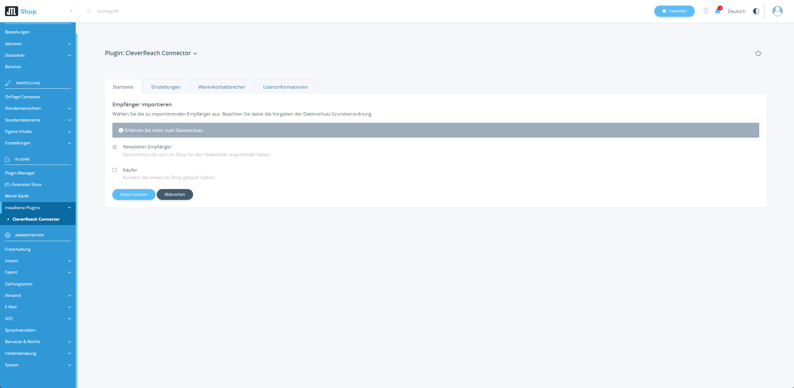Viewport: 794px width, 388px height.
Task: Open Zahlungsarten in sidebar
Action: 19,284
